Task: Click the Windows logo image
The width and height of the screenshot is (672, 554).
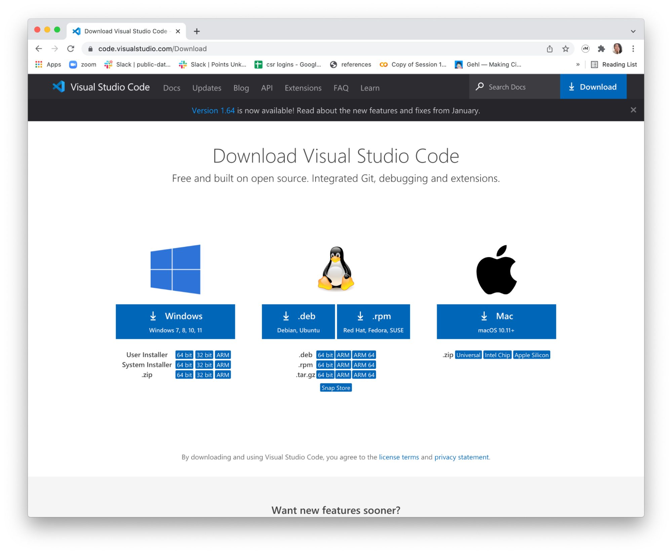Action: pyautogui.click(x=175, y=269)
